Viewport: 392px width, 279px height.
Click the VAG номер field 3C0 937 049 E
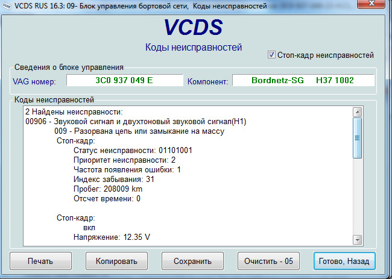click(x=124, y=80)
